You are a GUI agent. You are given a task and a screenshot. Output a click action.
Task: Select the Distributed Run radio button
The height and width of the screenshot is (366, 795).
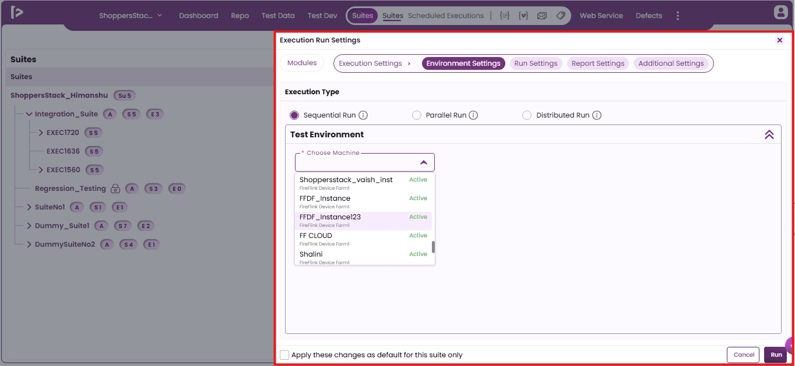point(527,115)
